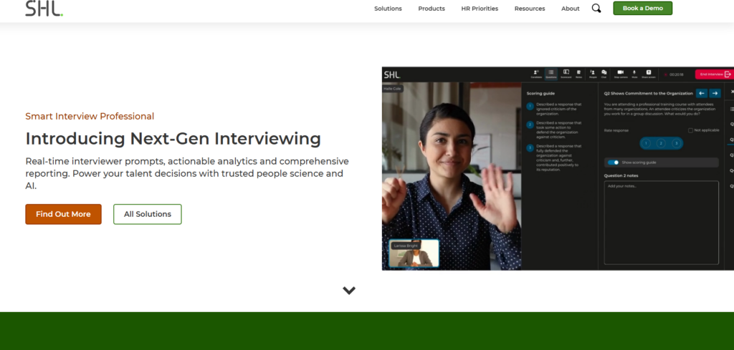Expand the Solutions menu
The width and height of the screenshot is (734, 350).
click(x=388, y=9)
